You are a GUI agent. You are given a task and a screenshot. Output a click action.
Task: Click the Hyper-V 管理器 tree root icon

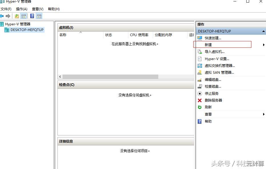point(2,24)
